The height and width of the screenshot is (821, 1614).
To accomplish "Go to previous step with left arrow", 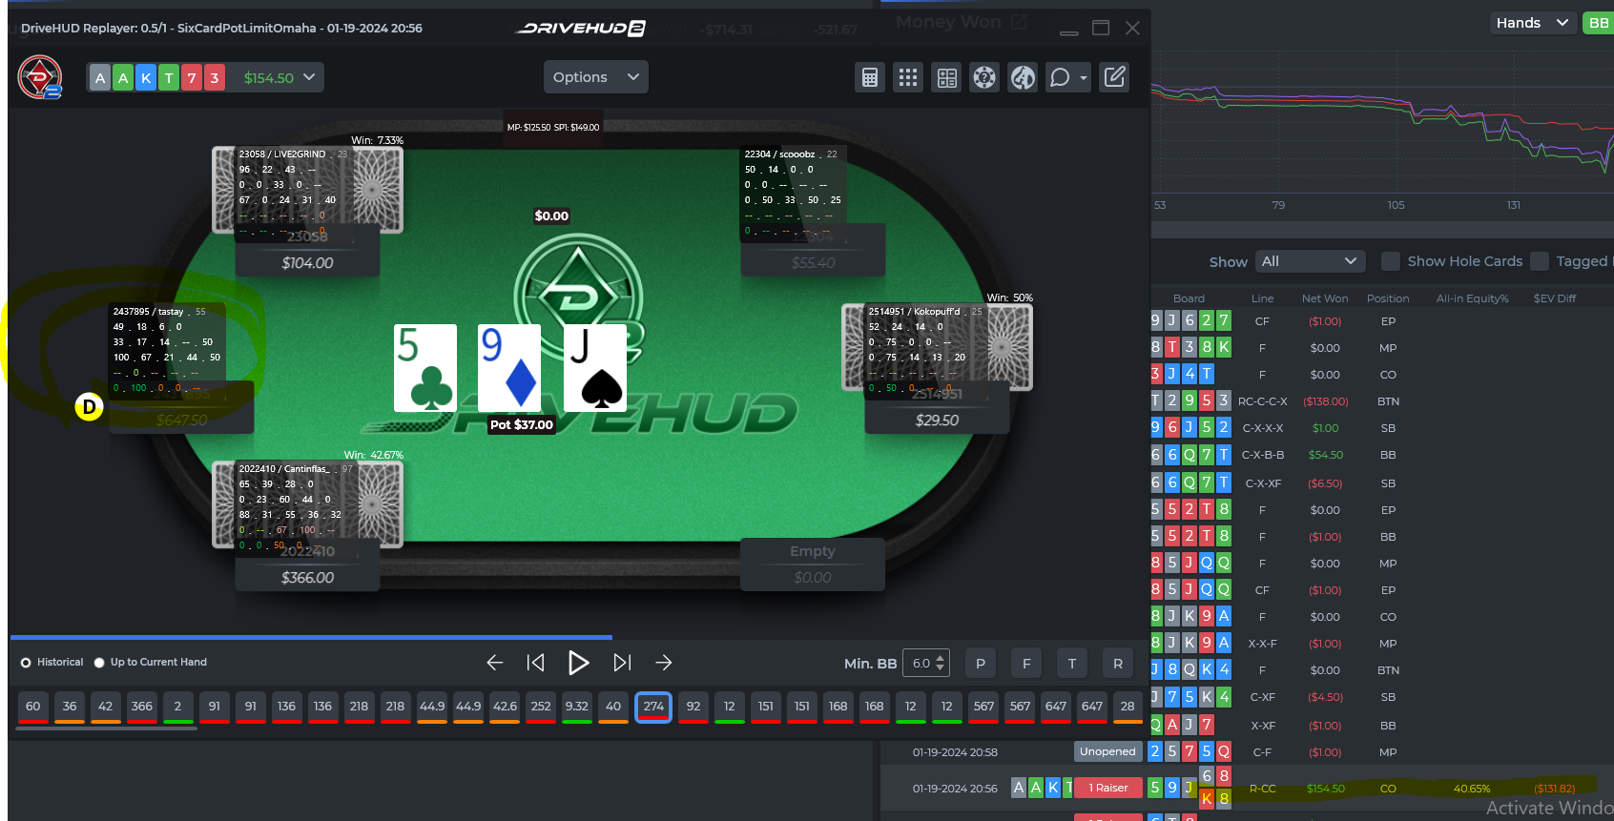I will coord(494,663).
